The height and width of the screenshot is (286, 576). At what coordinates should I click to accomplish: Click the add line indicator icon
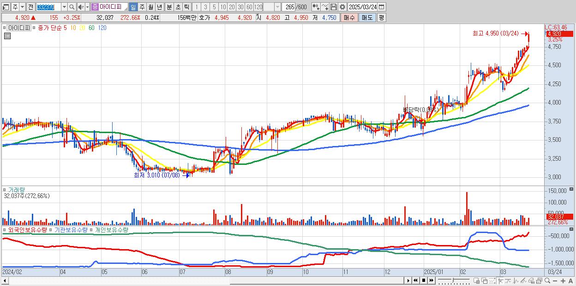(325, 7)
